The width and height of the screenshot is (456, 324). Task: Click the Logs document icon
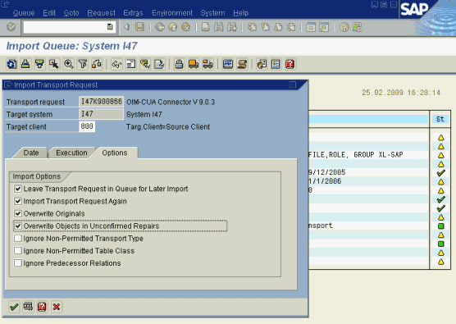point(159,64)
